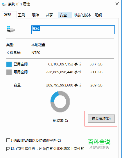This screenshot has height=158, width=122.
Task: Click the 磁盘清理(D) button
Action: click(101, 119)
